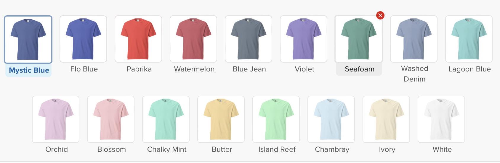Pick the Ivory t-shirt thumbnail
Image resolution: width=500 pixels, height=163 pixels.
[x=386, y=119]
